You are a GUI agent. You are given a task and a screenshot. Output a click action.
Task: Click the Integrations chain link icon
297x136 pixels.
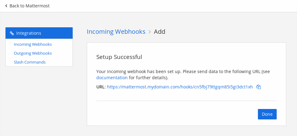12,33
